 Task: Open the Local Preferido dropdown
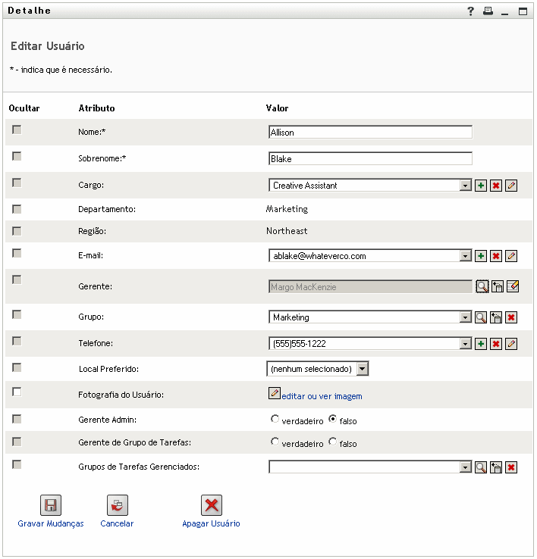362,369
